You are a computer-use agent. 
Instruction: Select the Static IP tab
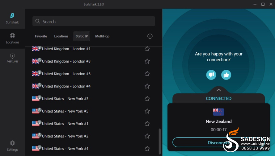click(82, 36)
